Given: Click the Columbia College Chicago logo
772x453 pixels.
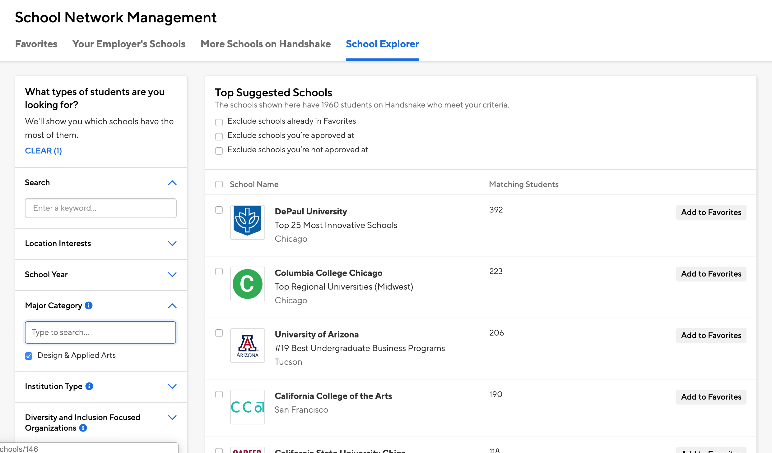Looking at the screenshot, I should pos(248,284).
